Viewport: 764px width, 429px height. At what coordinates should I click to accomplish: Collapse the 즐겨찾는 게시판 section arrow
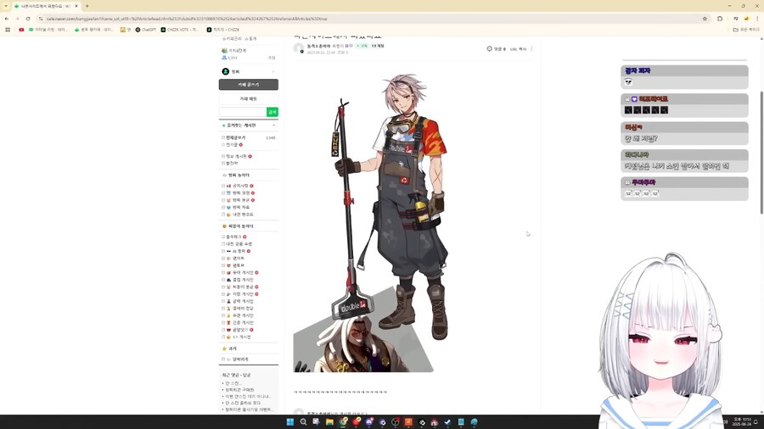[273, 125]
